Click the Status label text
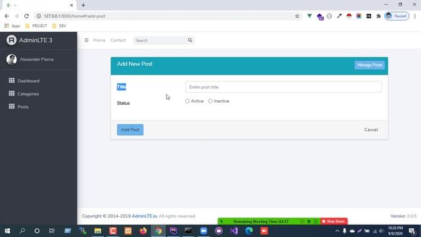421x237 pixels. 123,103
